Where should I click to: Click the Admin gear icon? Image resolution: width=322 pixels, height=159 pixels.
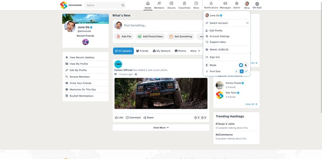click(236, 4)
